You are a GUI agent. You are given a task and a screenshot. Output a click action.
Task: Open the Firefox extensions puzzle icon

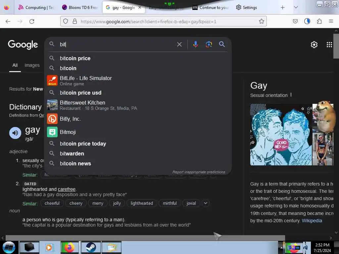[319, 21]
